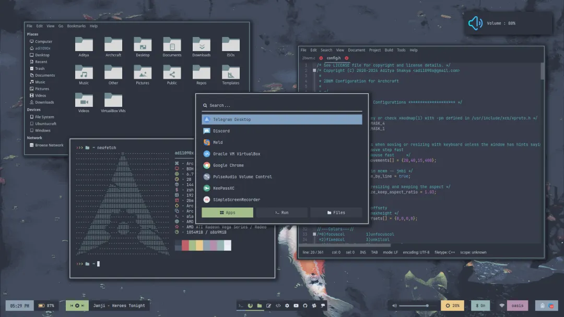Open the VirtualBox VMs folder
The height and width of the screenshot is (317, 564).
(113, 103)
